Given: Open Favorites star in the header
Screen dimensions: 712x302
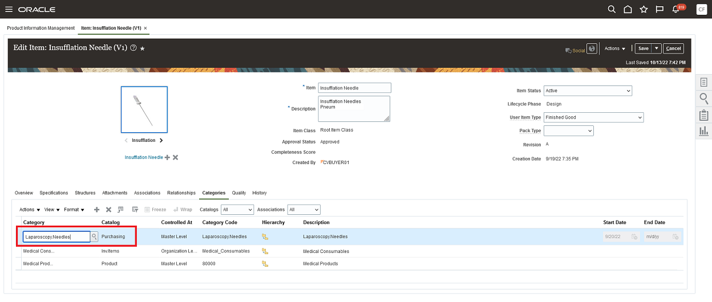Looking at the screenshot, I should [x=644, y=9].
